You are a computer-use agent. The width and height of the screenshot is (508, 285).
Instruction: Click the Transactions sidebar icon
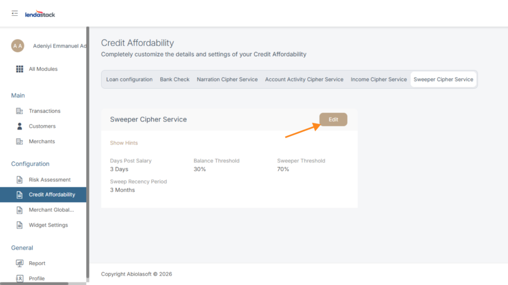point(20,111)
